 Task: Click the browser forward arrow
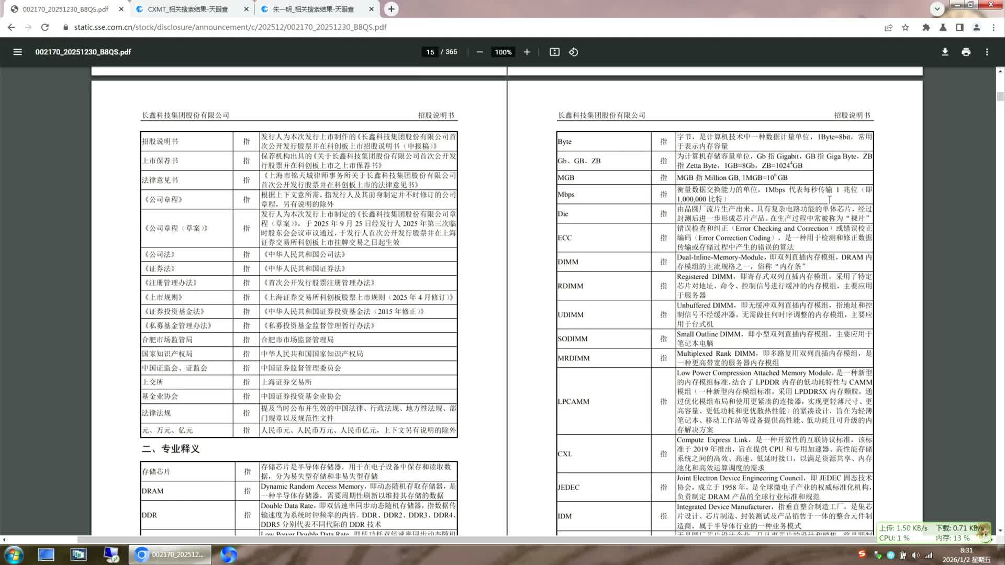(28, 27)
